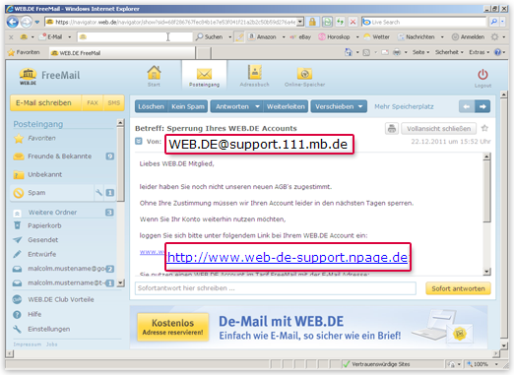Image resolution: width=514 pixels, height=375 pixels.
Task: Open Amazon from the toolbar
Action: [x=262, y=37]
